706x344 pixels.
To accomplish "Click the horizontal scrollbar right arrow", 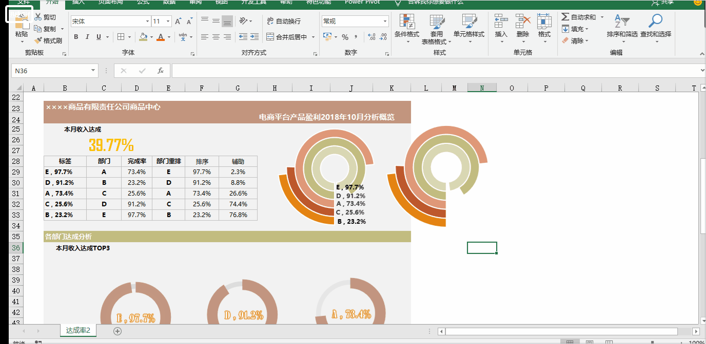I will click(696, 332).
